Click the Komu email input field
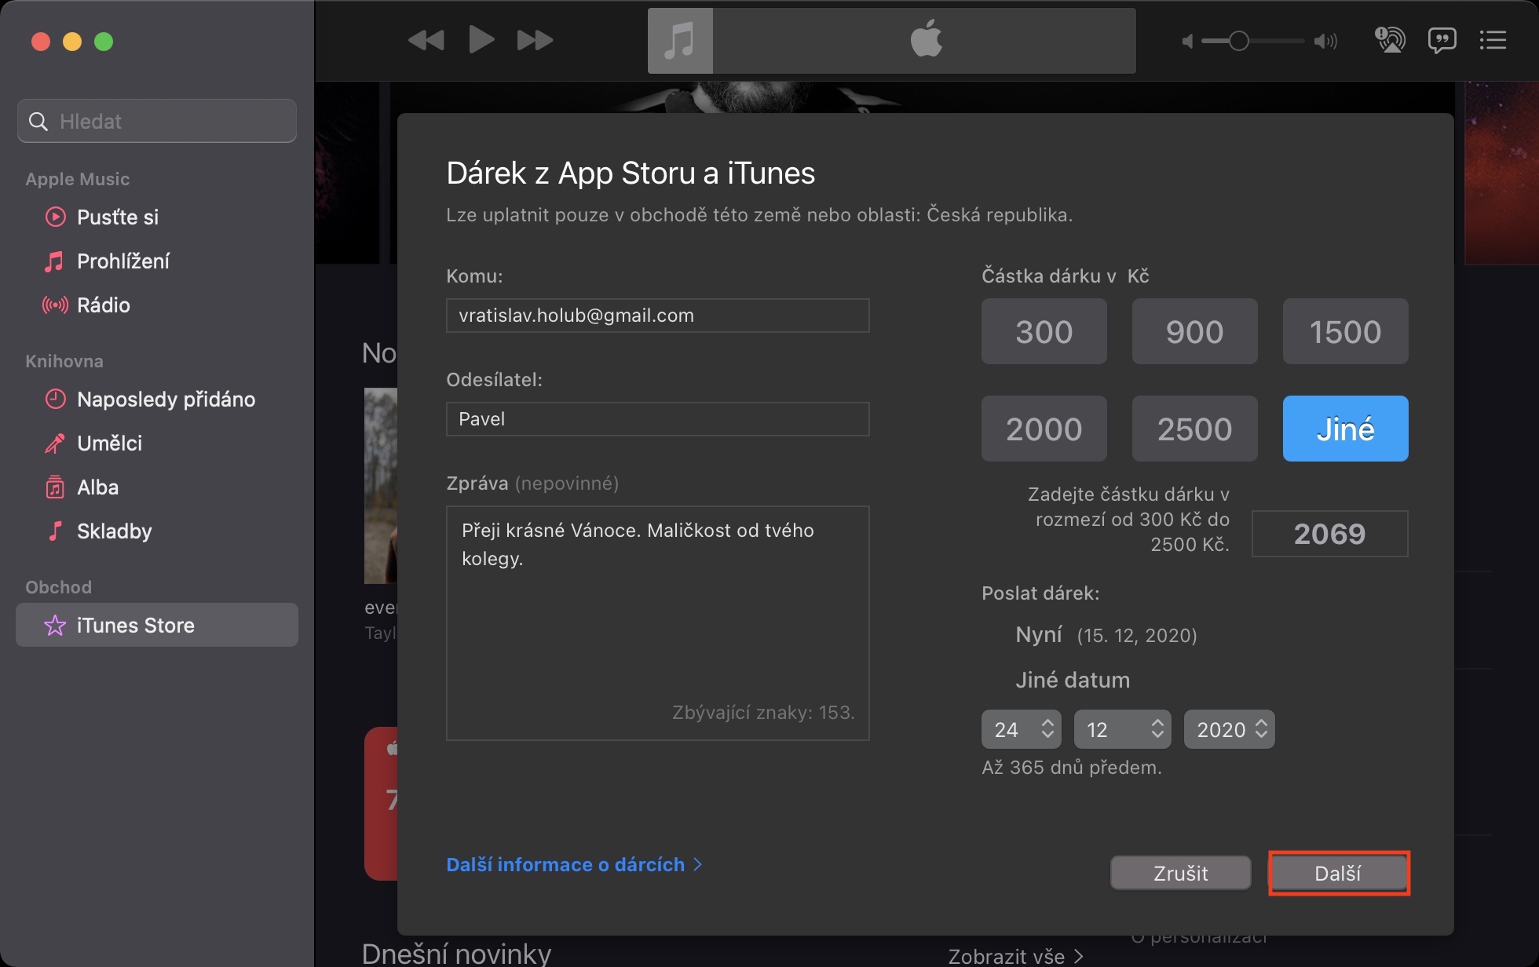The height and width of the screenshot is (967, 1539). point(657,316)
